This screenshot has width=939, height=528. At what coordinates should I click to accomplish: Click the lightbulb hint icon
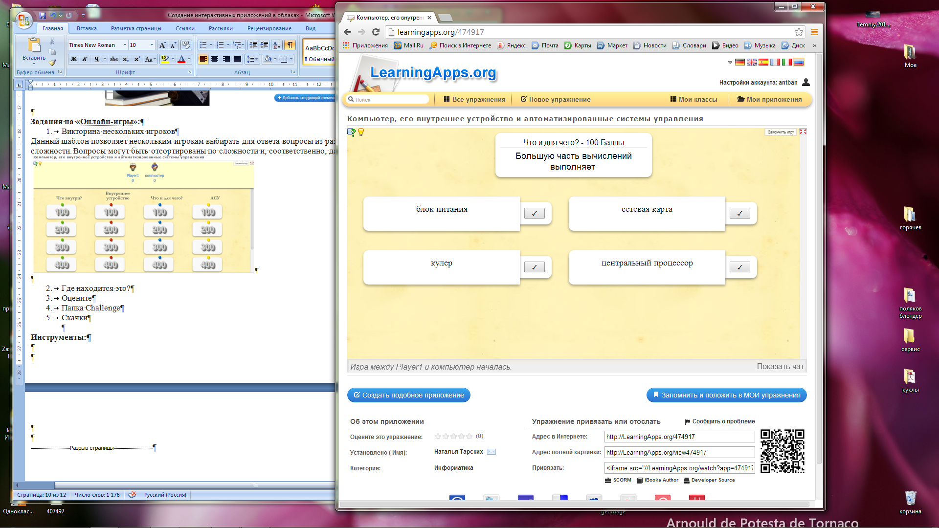[x=361, y=132]
